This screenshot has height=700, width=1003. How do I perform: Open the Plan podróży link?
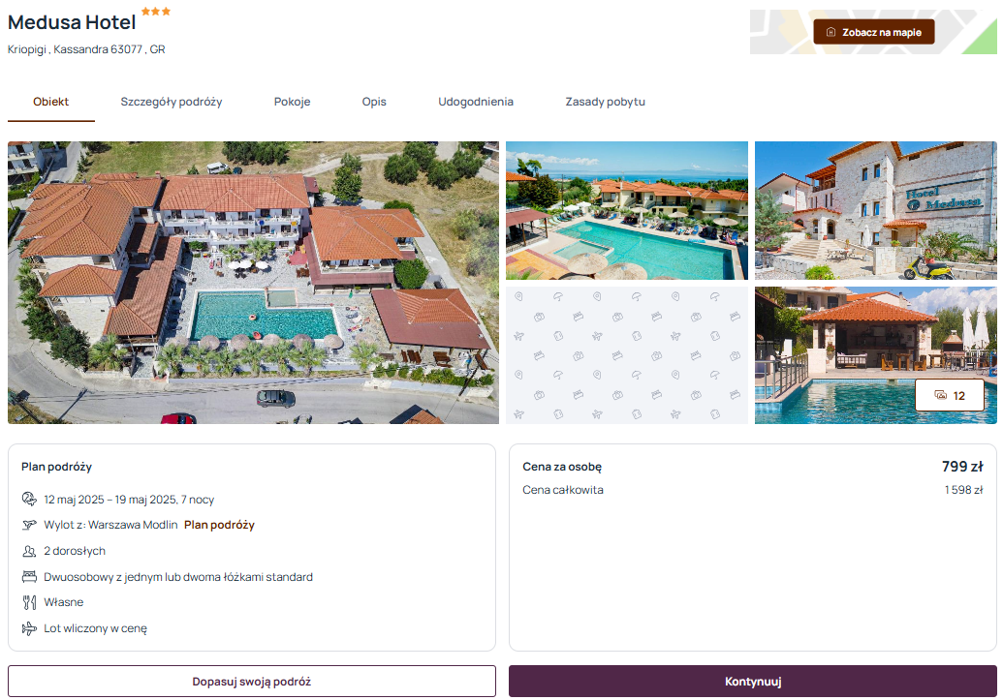coord(219,525)
